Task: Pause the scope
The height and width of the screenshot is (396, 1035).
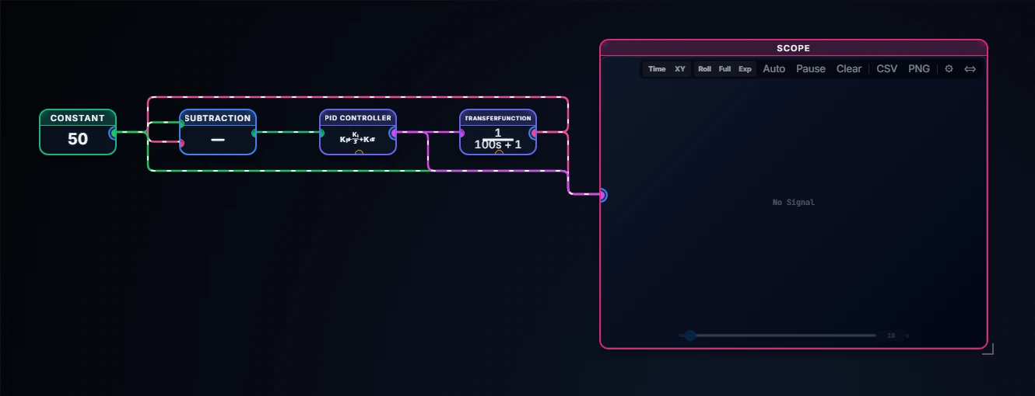Action: pyautogui.click(x=810, y=69)
